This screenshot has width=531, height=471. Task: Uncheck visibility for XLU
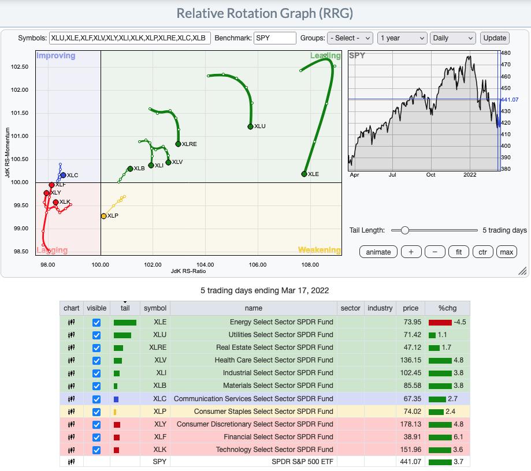[96, 335]
